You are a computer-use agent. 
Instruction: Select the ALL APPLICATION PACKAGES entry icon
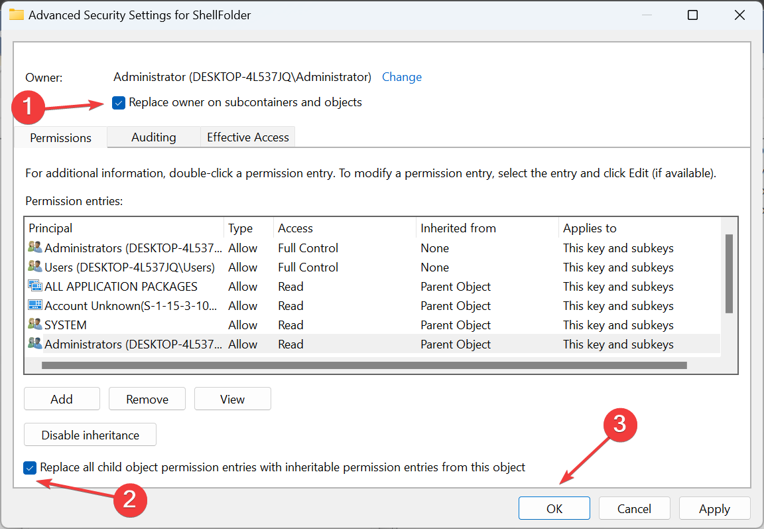[x=35, y=287]
